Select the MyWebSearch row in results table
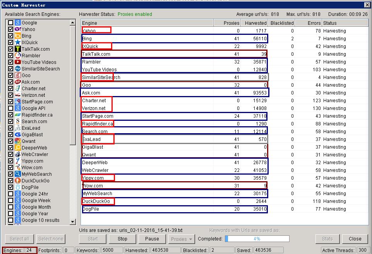This screenshot has width=372, height=254. pyautogui.click(x=224, y=194)
